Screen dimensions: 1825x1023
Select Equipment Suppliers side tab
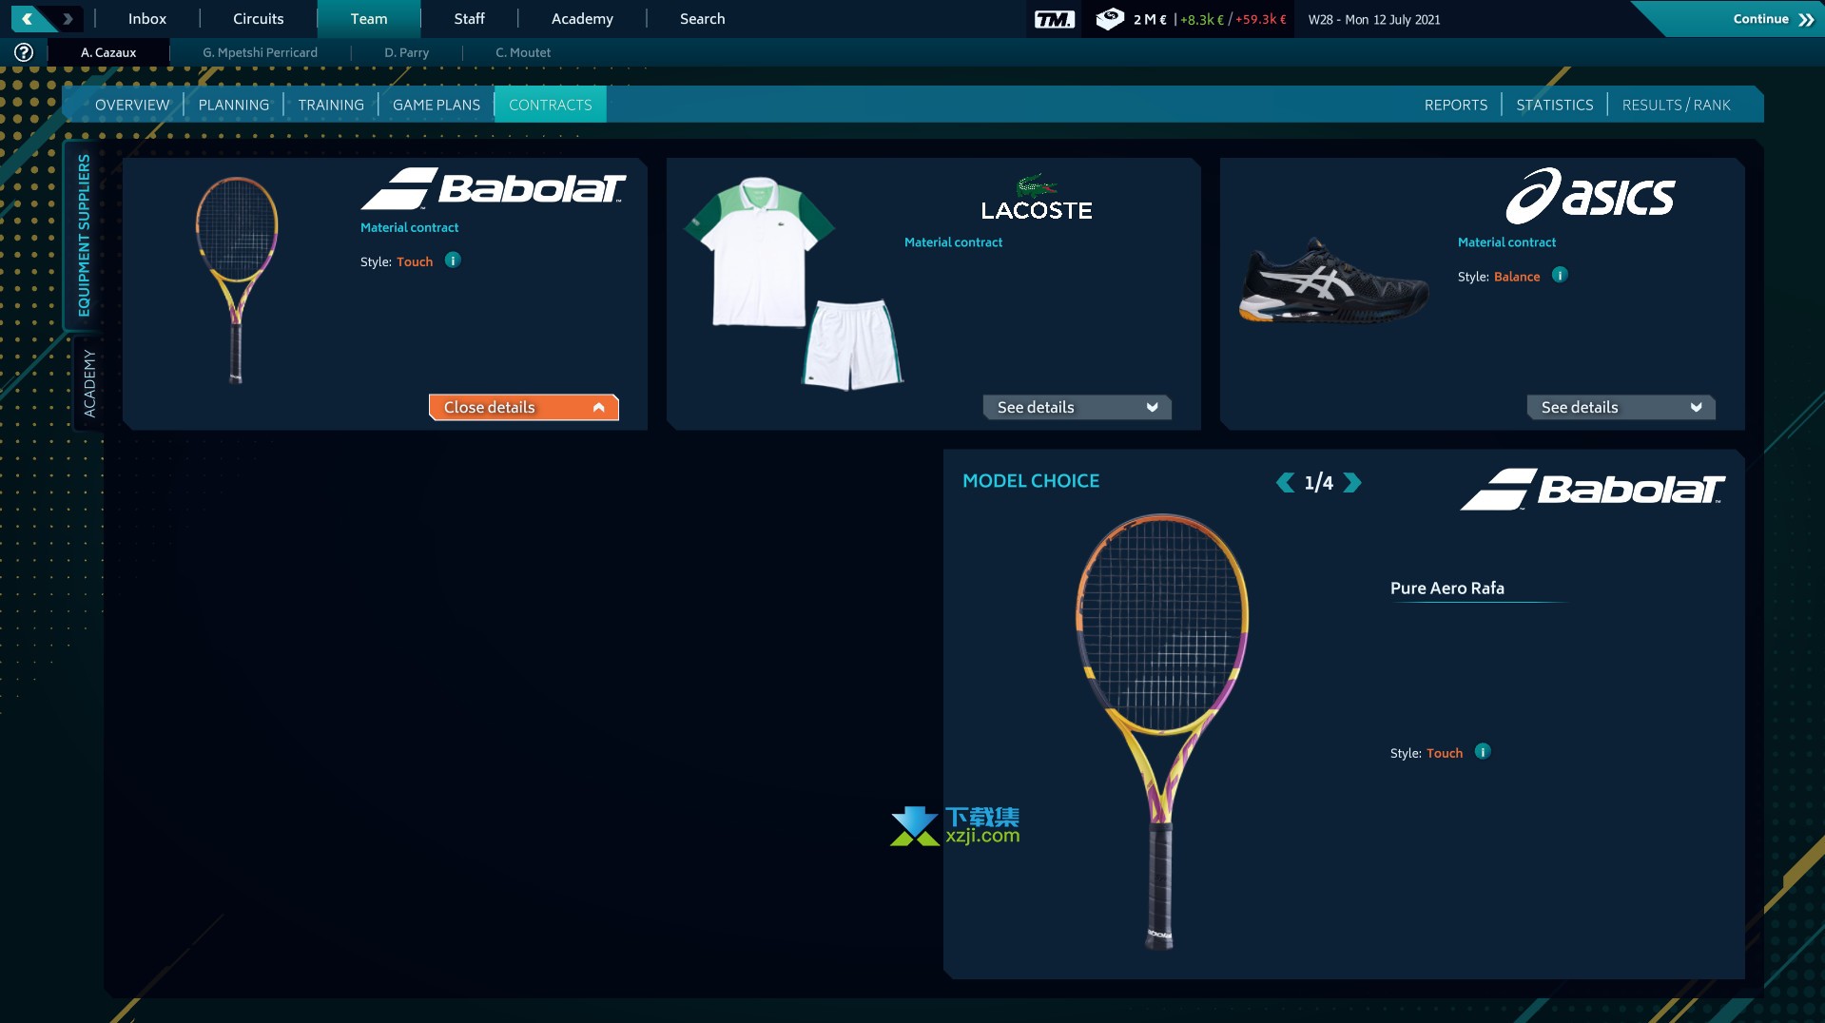click(84, 236)
